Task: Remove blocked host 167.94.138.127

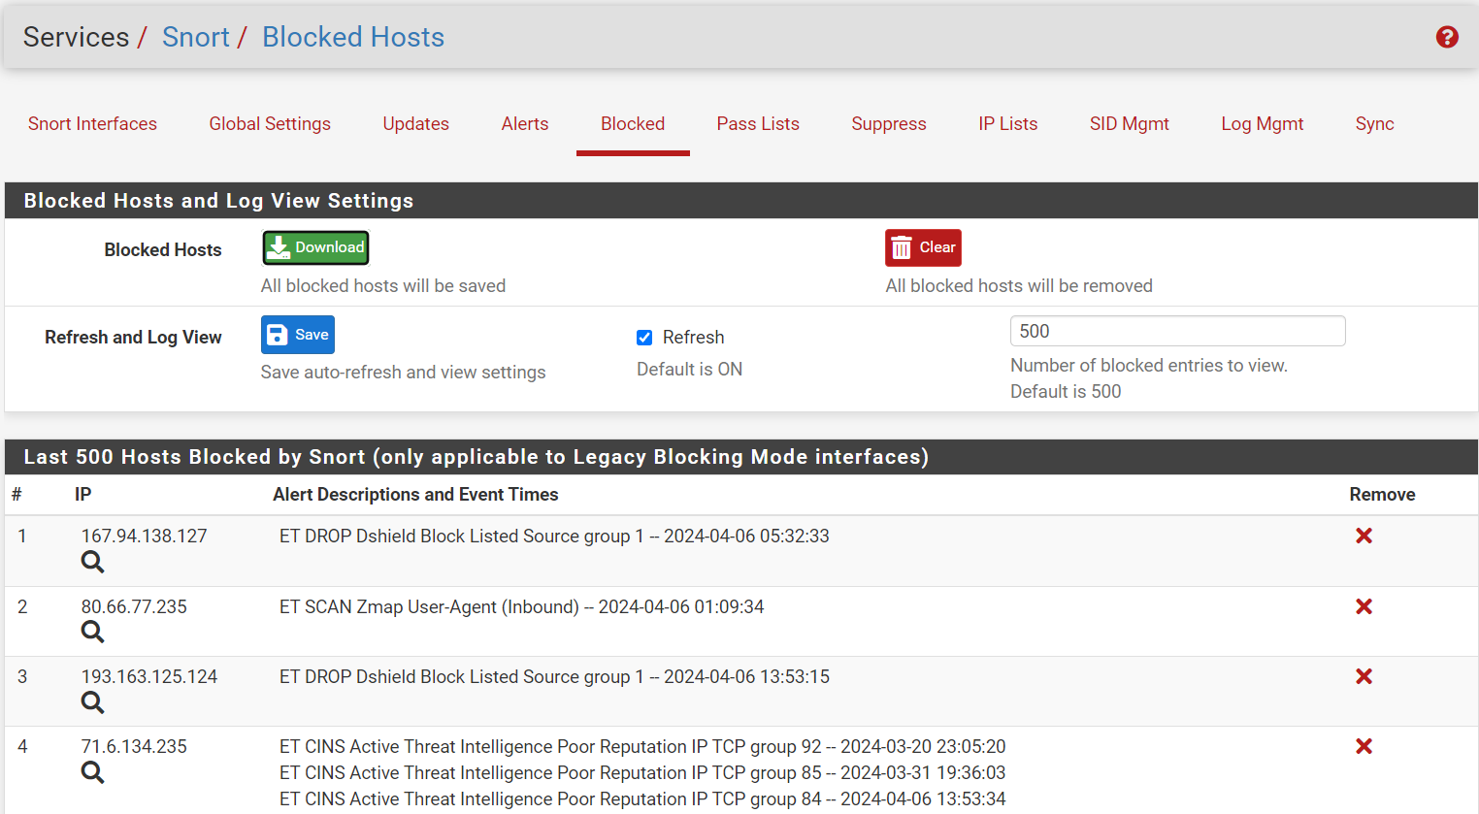Action: tap(1364, 536)
